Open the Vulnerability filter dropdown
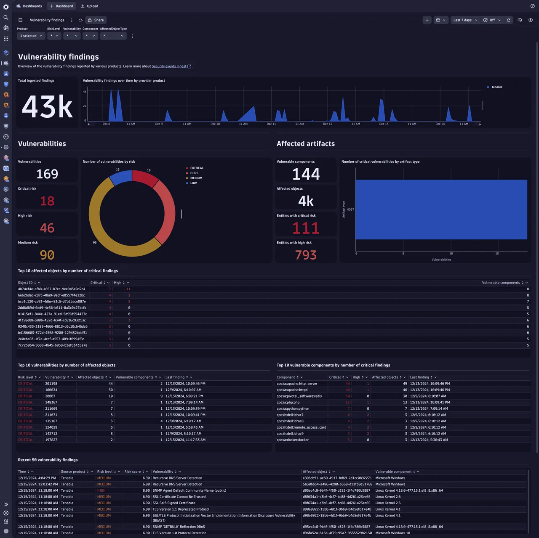Image resolution: width=539 pixels, height=538 pixels. pos(72,36)
